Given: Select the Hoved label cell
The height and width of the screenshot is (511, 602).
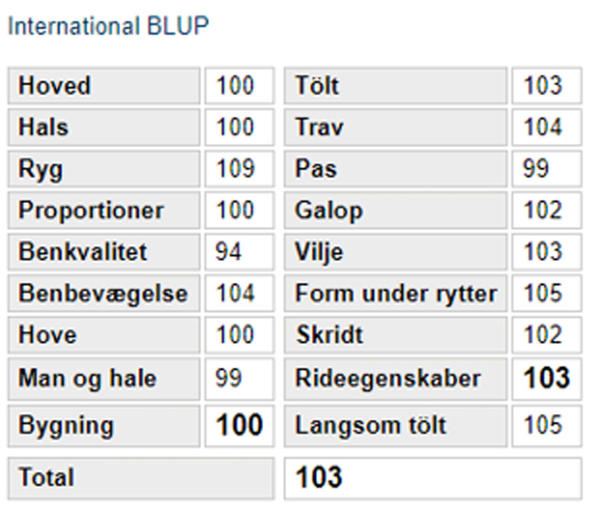Looking at the screenshot, I should tap(104, 86).
